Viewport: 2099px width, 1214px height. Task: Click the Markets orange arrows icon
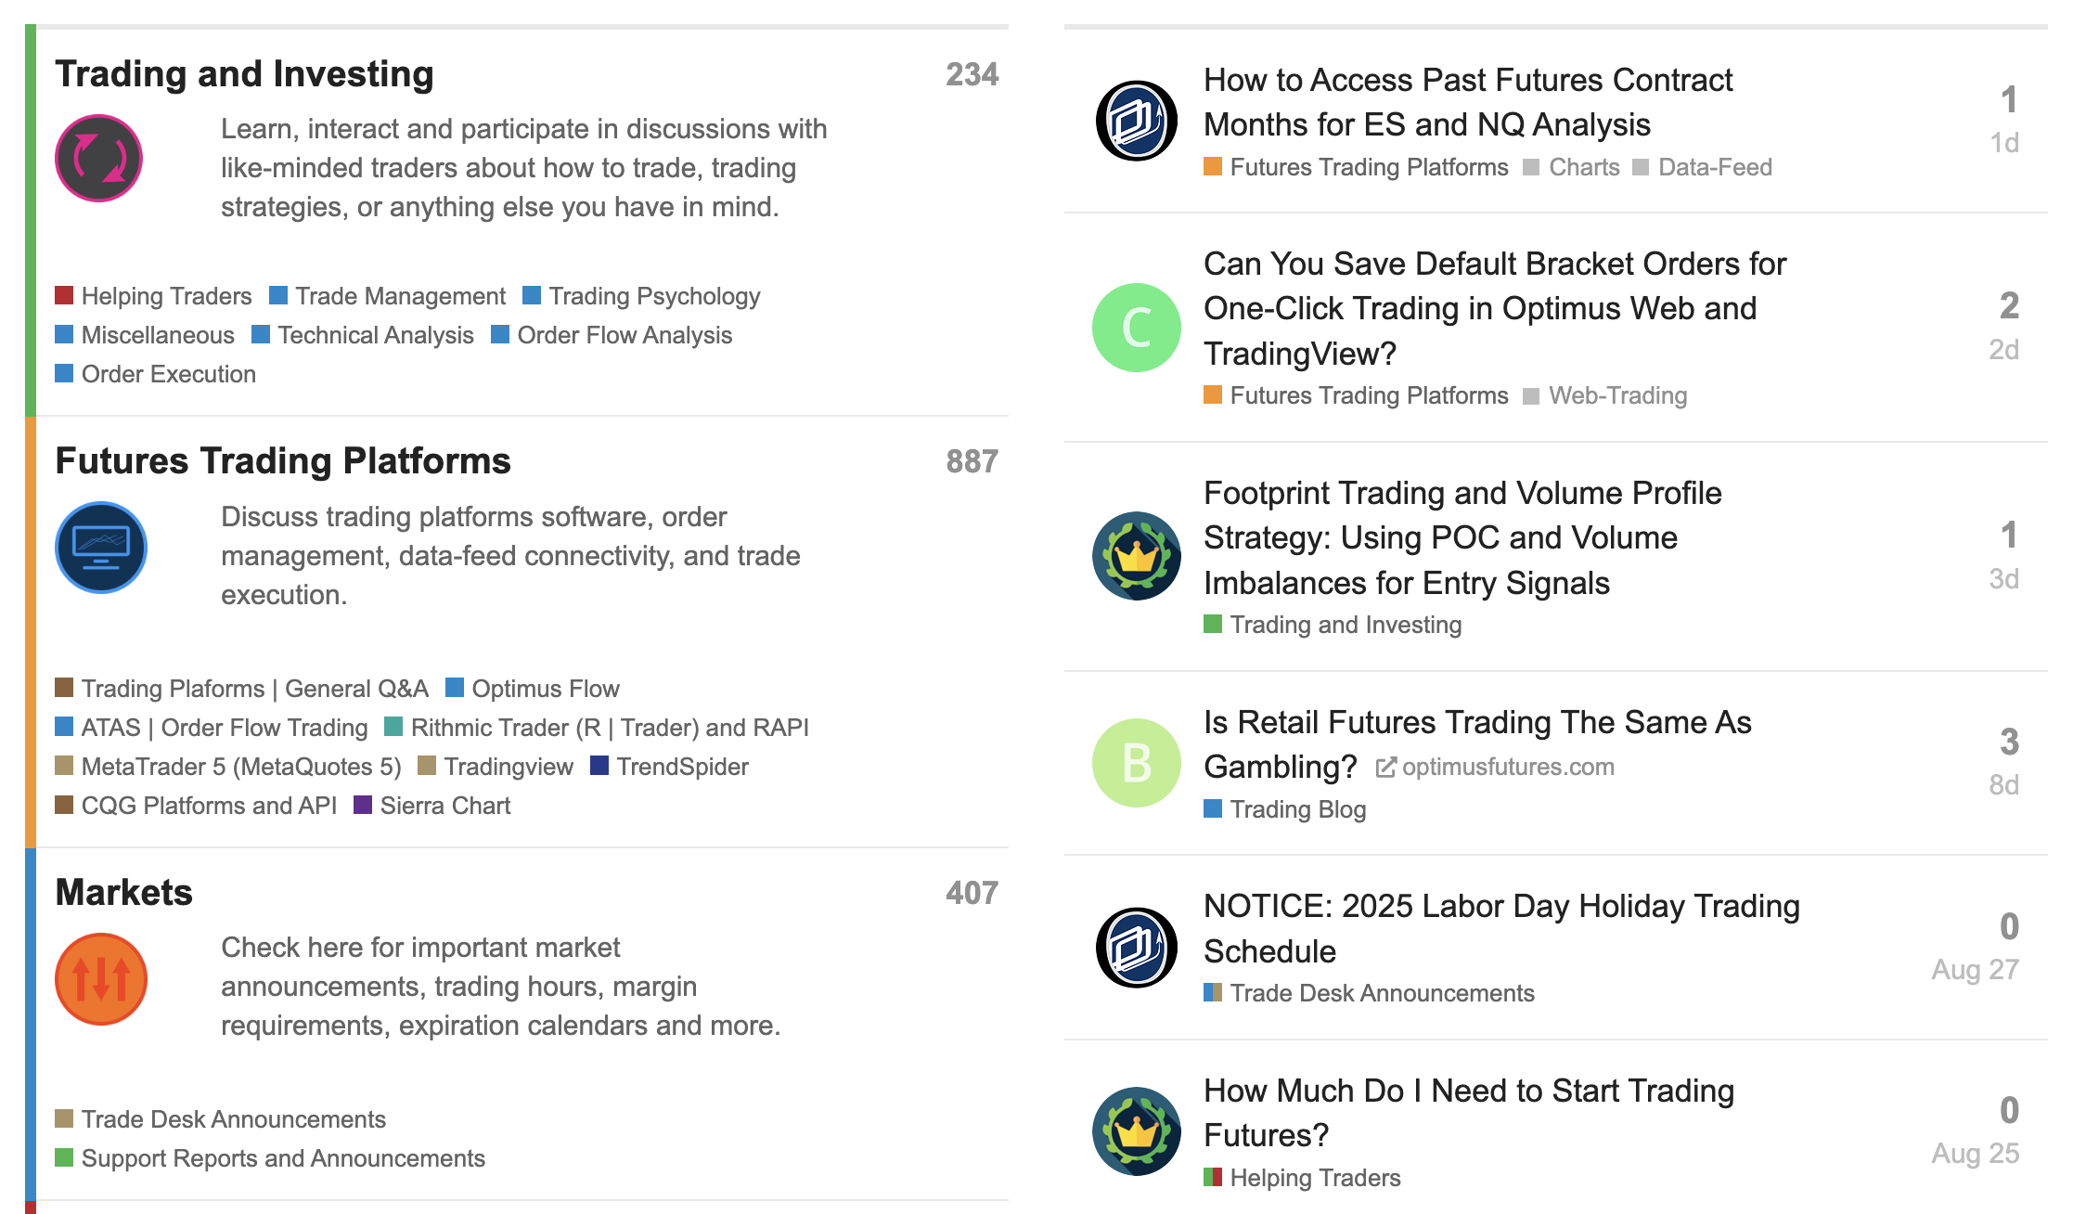coord(101,979)
